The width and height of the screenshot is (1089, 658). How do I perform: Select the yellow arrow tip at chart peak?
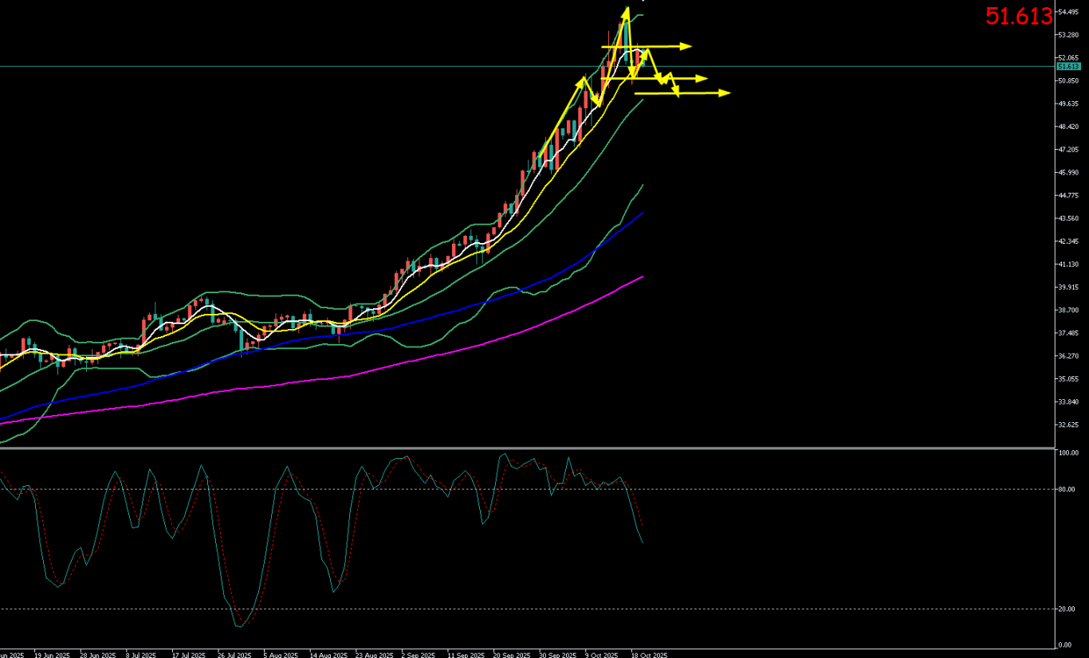pyautogui.click(x=627, y=10)
